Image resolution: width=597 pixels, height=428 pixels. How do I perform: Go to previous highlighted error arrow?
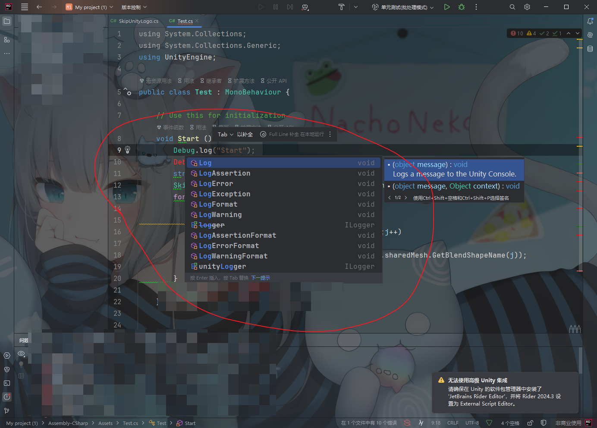point(569,33)
